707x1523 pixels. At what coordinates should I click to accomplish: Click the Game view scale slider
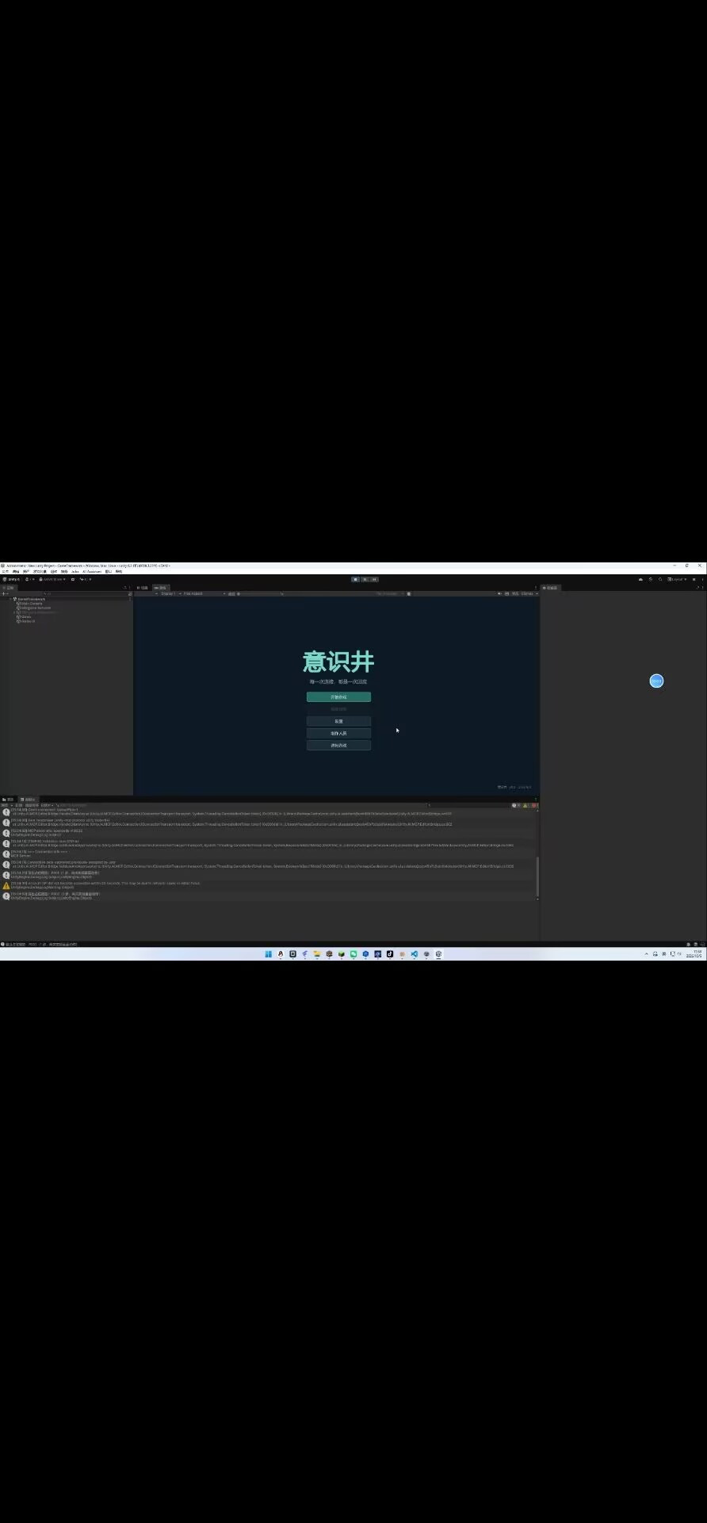(x=262, y=593)
